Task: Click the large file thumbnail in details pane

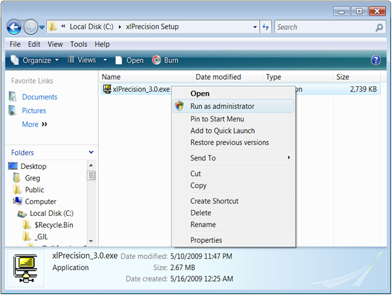Action: pyautogui.click(x=25, y=268)
